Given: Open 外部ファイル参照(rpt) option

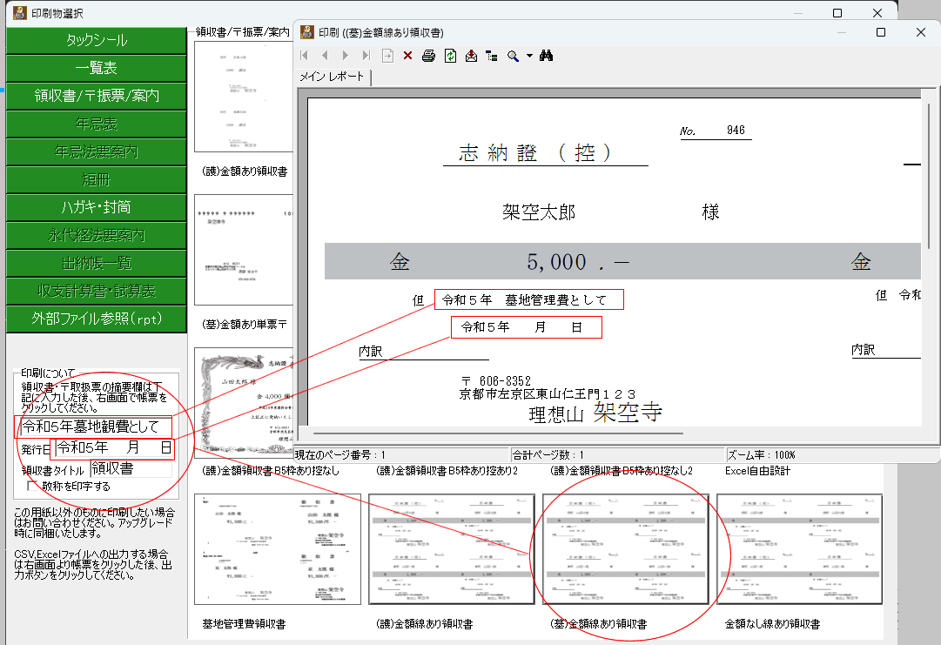Looking at the screenshot, I should tap(97, 319).
